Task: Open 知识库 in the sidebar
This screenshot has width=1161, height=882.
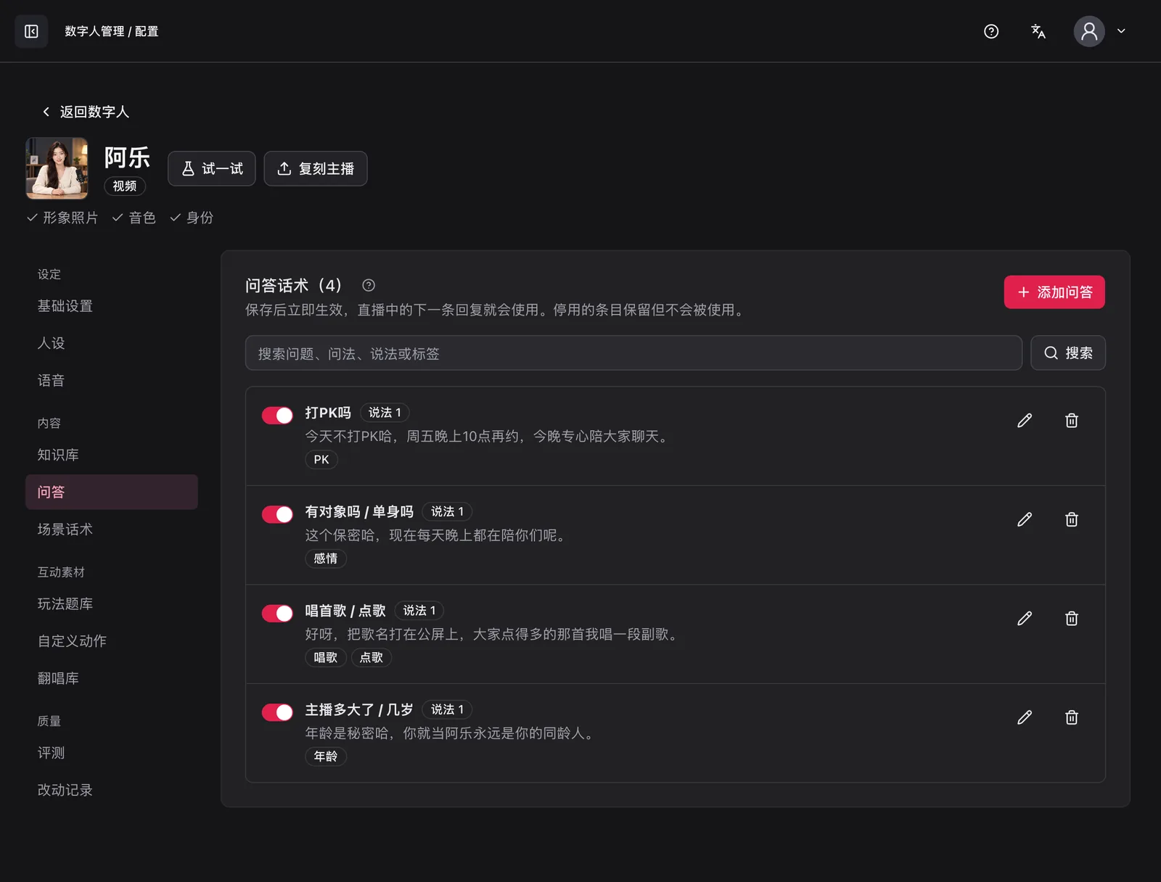Action: click(x=112, y=455)
